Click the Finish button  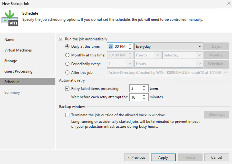[190, 158]
